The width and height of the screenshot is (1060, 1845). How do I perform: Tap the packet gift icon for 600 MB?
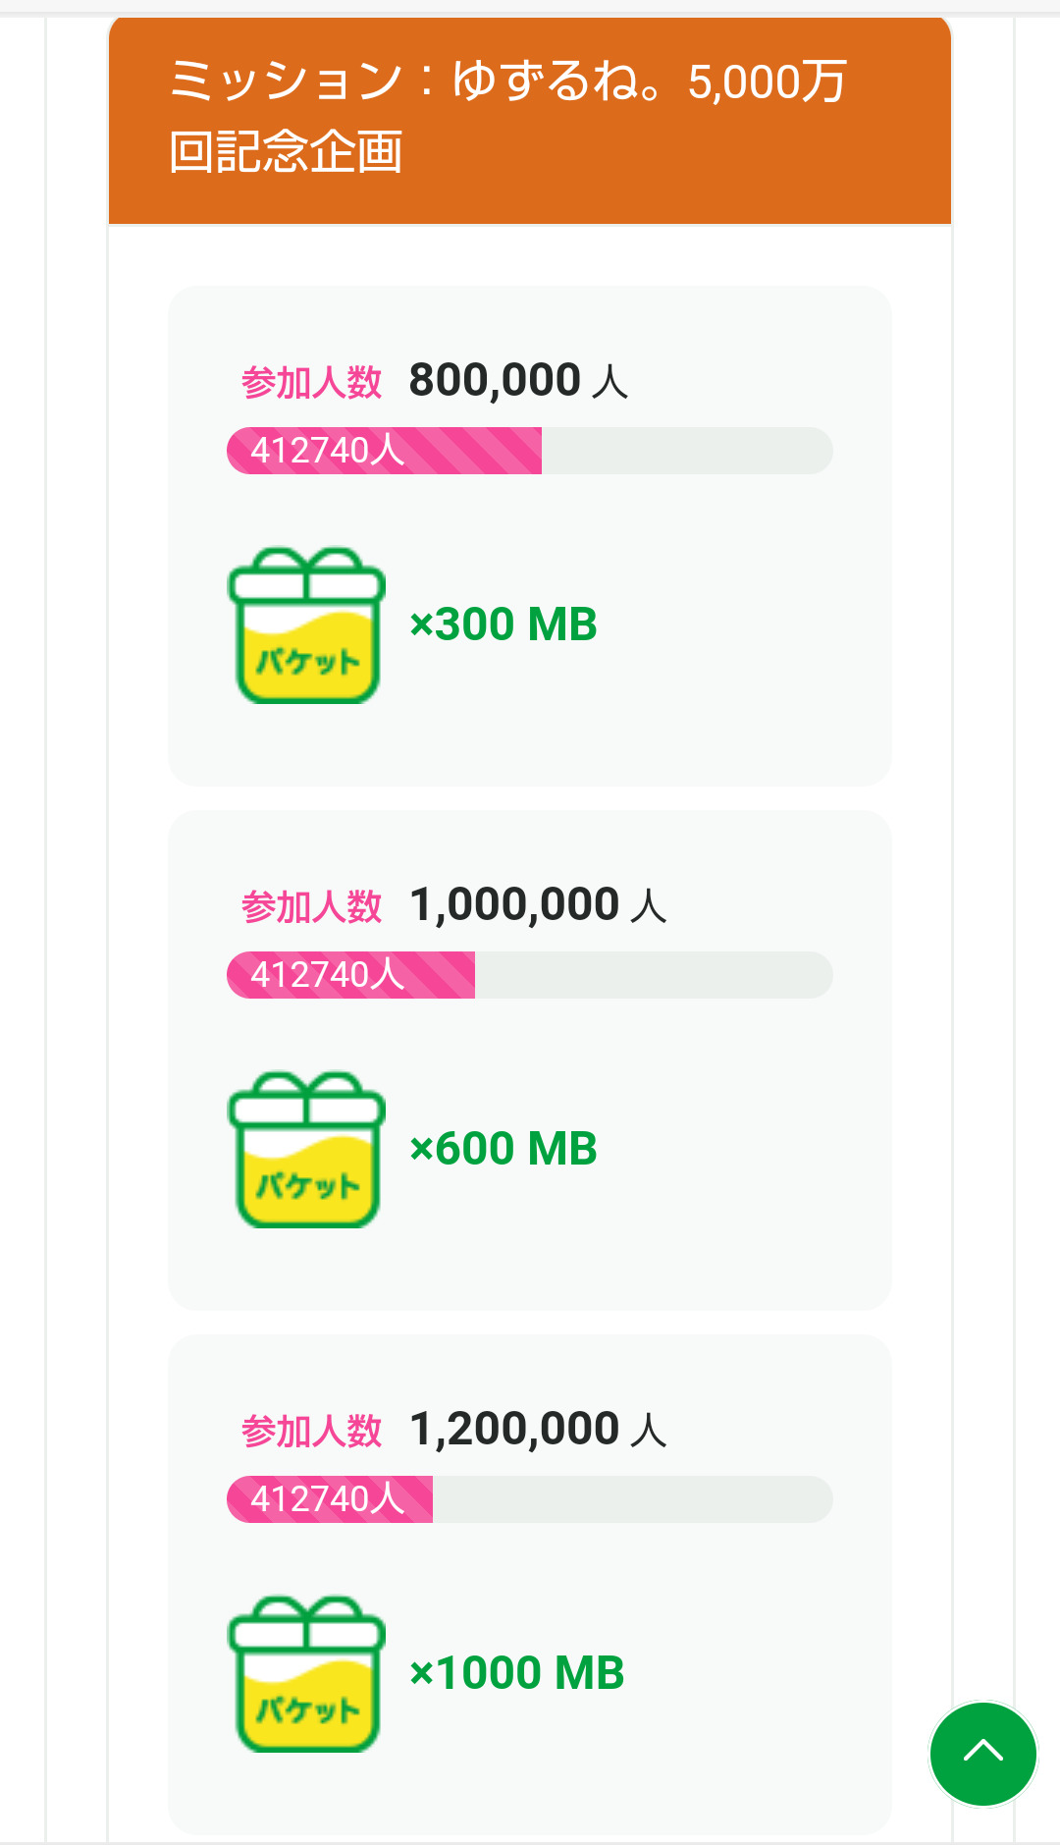(306, 1150)
